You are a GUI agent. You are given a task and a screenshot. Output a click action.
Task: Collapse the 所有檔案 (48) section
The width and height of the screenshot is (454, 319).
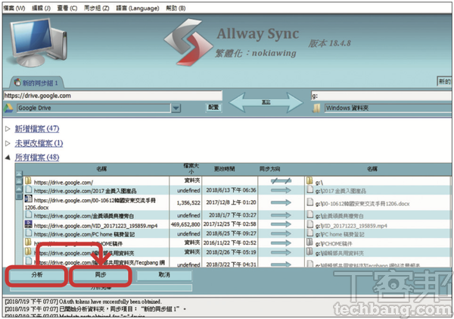(x=8, y=157)
